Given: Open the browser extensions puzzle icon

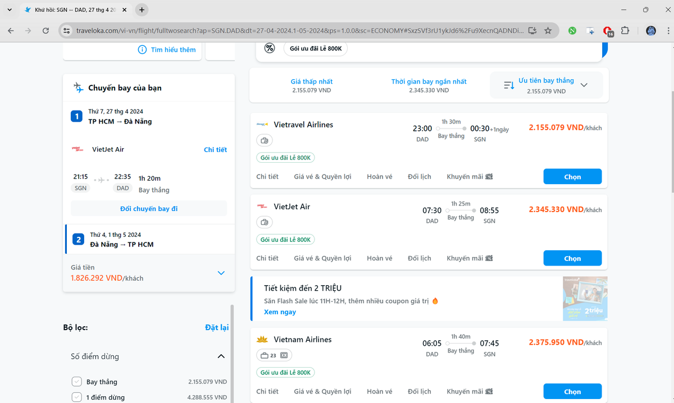Looking at the screenshot, I should pyautogui.click(x=625, y=31).
